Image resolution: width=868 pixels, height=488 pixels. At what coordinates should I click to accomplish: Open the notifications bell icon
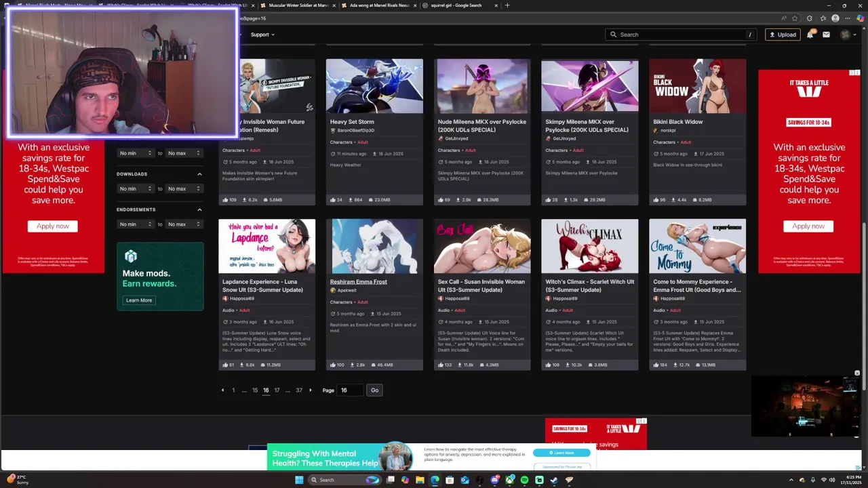[810, 35]
